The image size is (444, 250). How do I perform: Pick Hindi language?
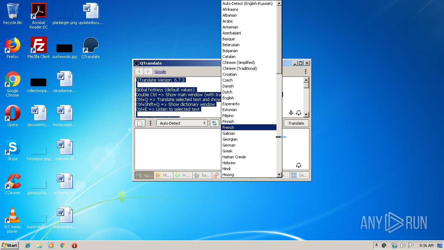pos(249,169)
